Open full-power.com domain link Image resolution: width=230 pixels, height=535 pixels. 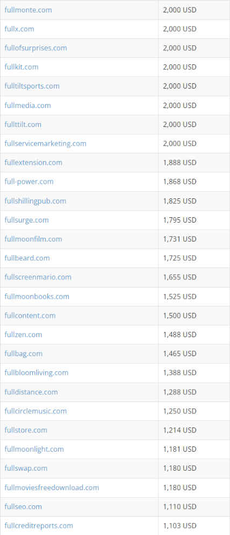pyautogui.click(x=29, y=182)
